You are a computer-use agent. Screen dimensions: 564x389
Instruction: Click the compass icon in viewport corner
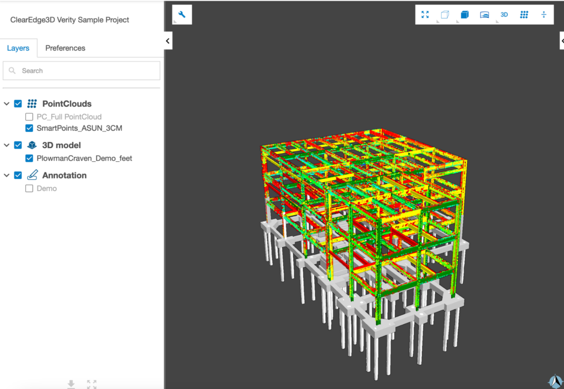pyautogui.click(x=554, y=381)
